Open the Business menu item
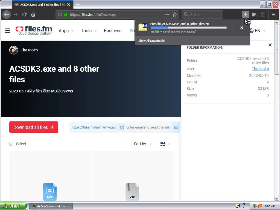The image size is (280, 210). [112, 31]
